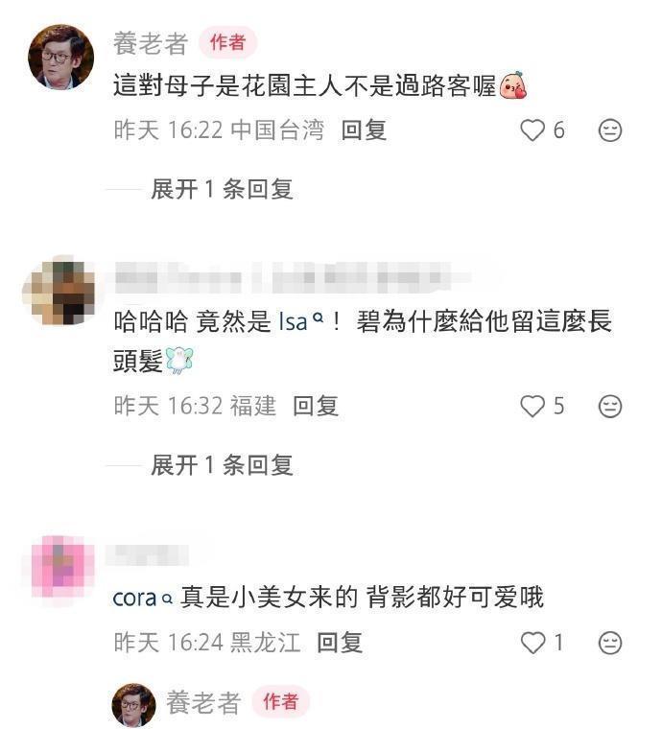
Task: Dislike face icon on the 16:22 comment
Action: point(610,130)
